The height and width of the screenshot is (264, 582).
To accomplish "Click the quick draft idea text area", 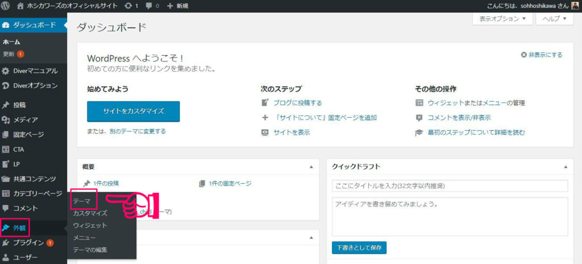I will (450, 216).
